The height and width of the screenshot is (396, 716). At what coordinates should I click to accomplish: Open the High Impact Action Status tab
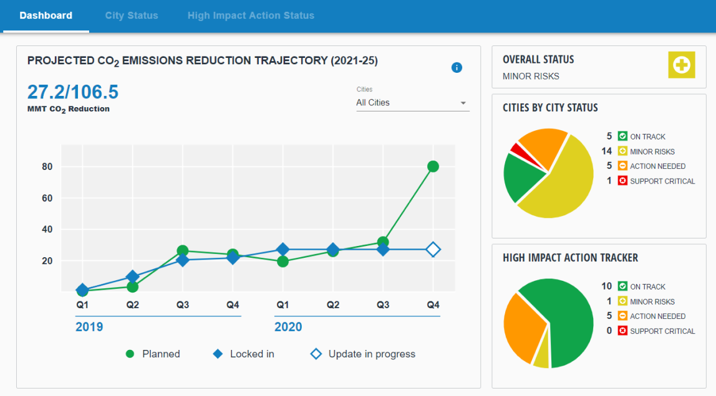(x=251, y=16)
